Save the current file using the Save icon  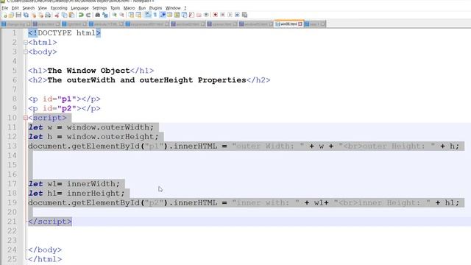tap(18, 15)
